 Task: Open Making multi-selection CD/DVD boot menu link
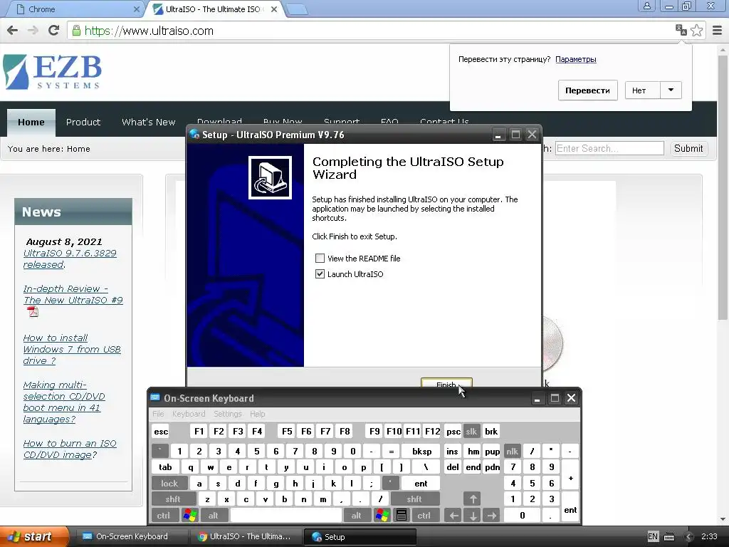(63, 402)
